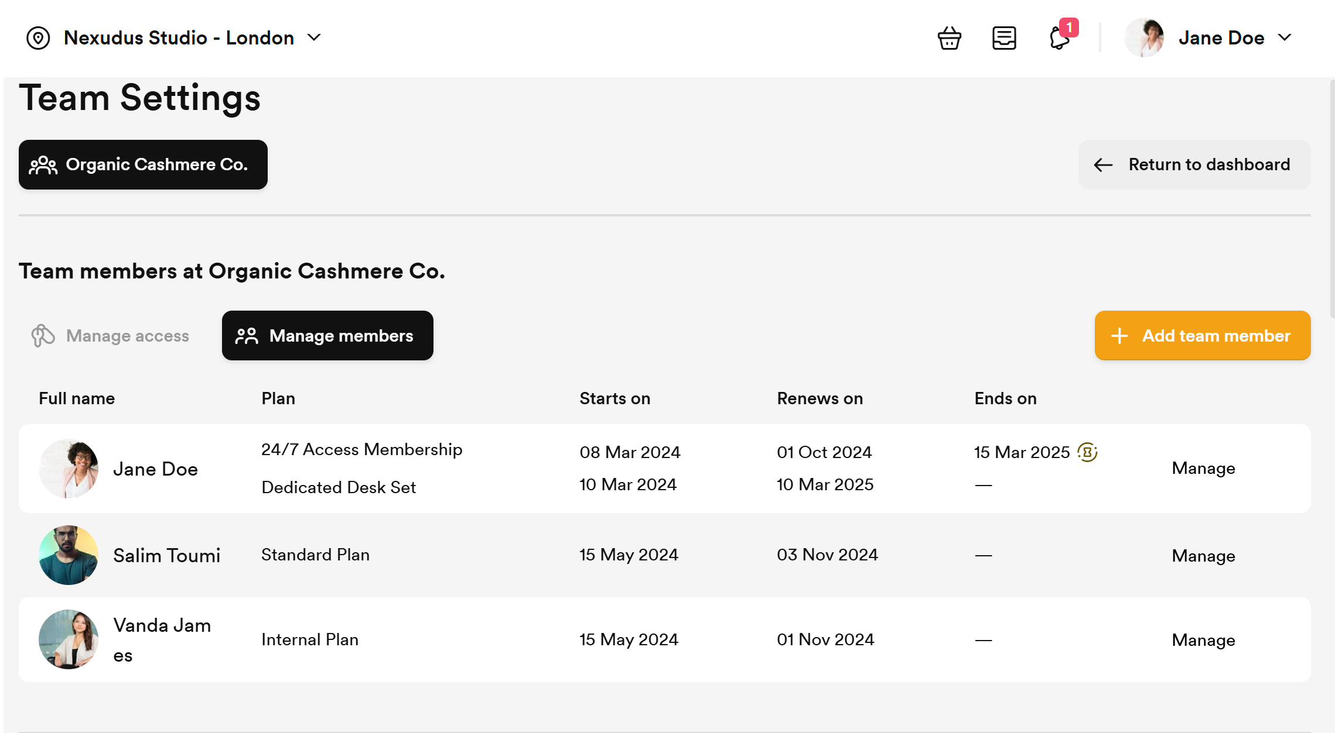Click Vanda James's avatar
The image size is (1335, 733).
coord(69,639)
